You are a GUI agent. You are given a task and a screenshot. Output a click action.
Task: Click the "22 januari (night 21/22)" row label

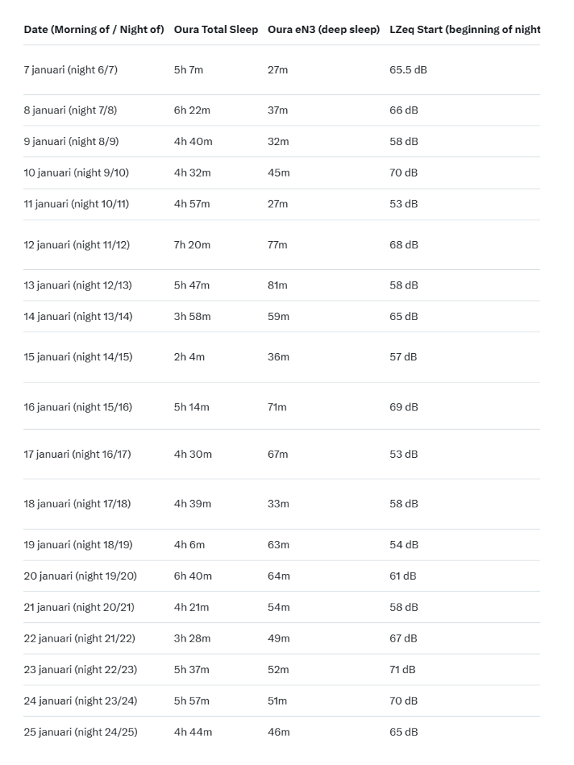[80, 639]
